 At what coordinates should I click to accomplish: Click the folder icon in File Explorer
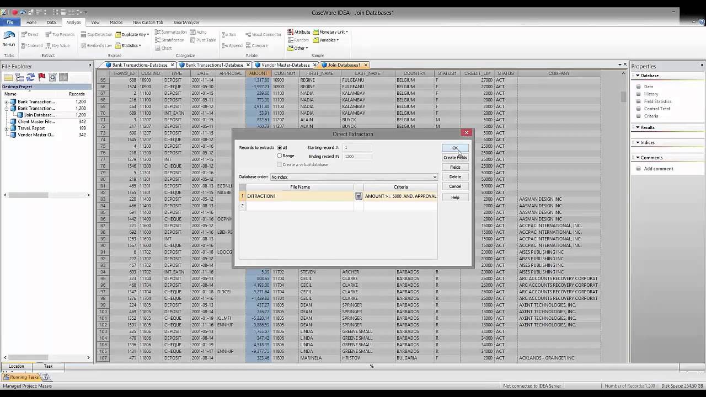coord(8,77)
